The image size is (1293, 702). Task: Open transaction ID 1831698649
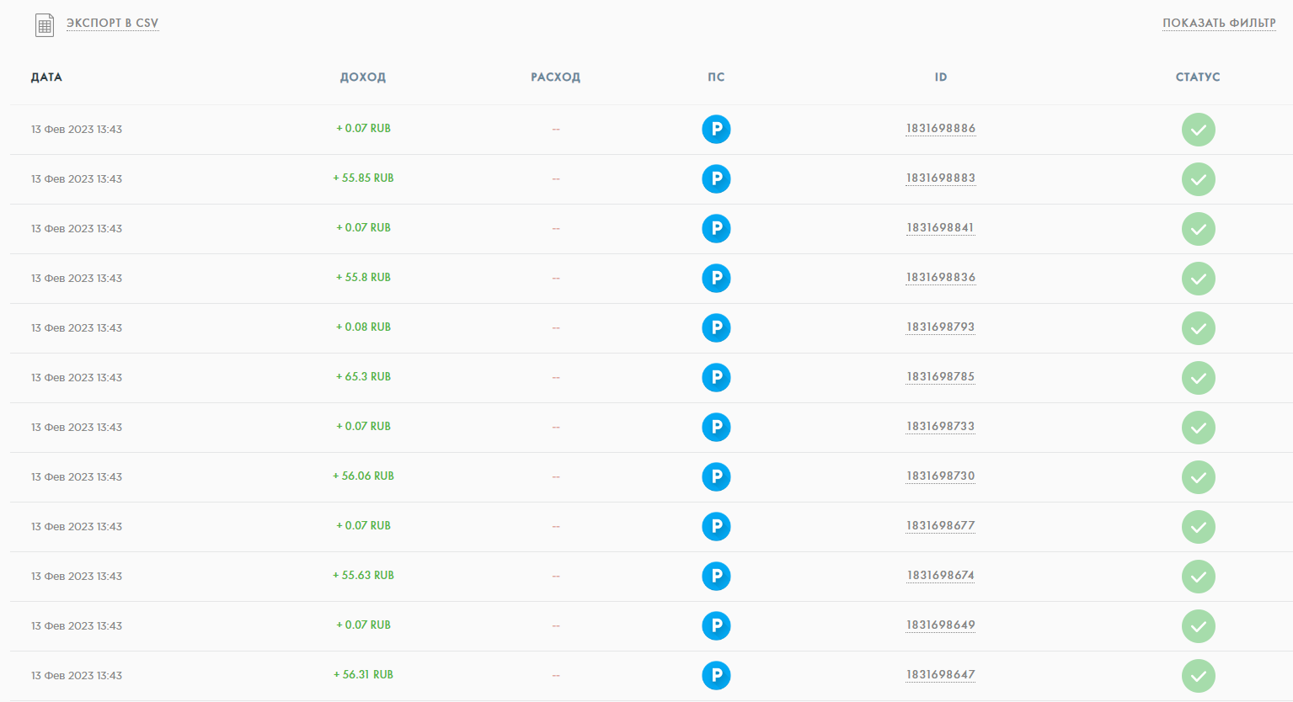pyautogui.click(x=941, y=625)
